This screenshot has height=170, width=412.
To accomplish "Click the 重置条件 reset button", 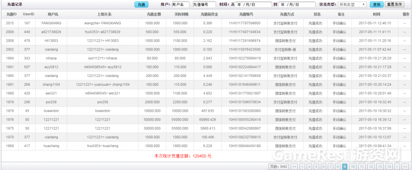I will (395, 5).
